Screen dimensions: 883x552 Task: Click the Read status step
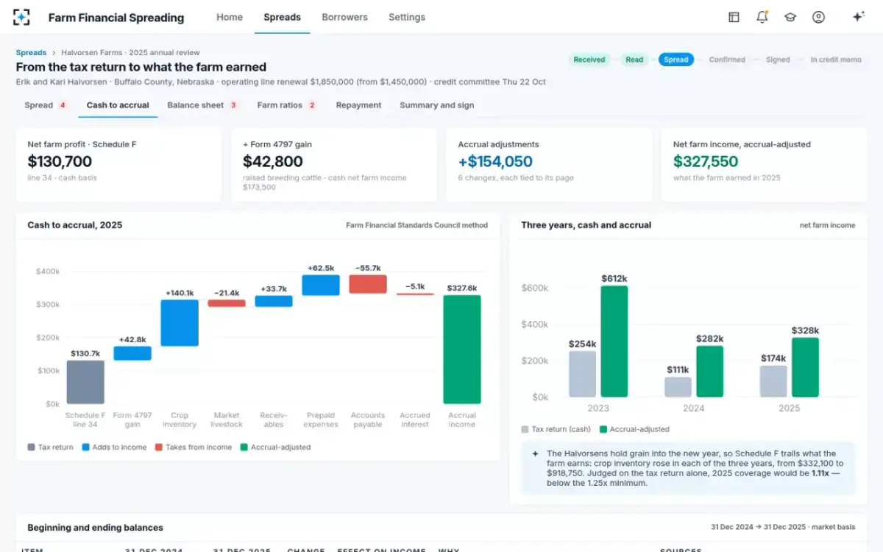point(634,60)
